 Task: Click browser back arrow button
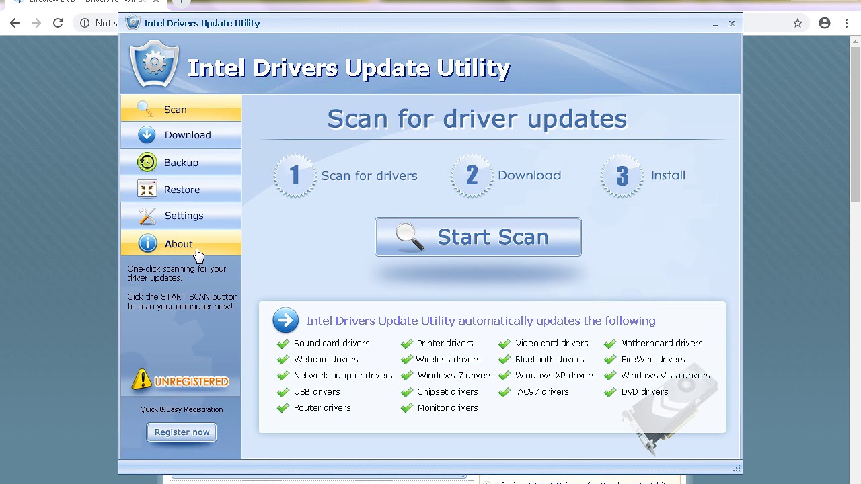click(x=15, y=23)
